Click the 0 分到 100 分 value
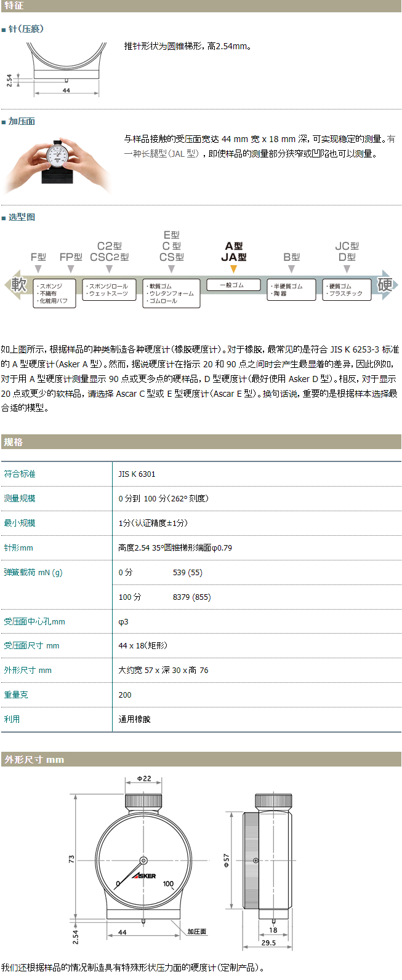This screenshot has width=402, height=980. pyautogui.click(x=163, y=498)
